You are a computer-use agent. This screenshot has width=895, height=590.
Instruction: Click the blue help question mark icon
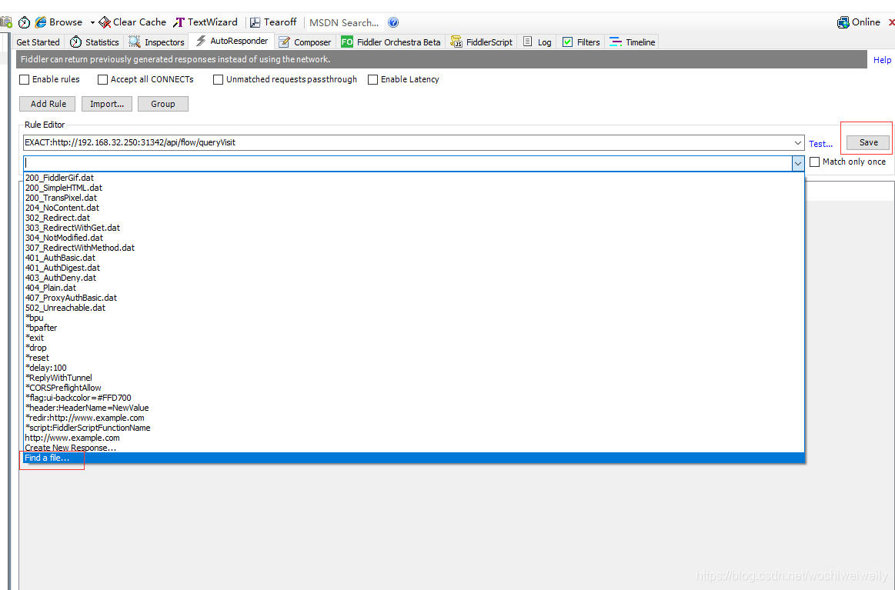(393, 22)
